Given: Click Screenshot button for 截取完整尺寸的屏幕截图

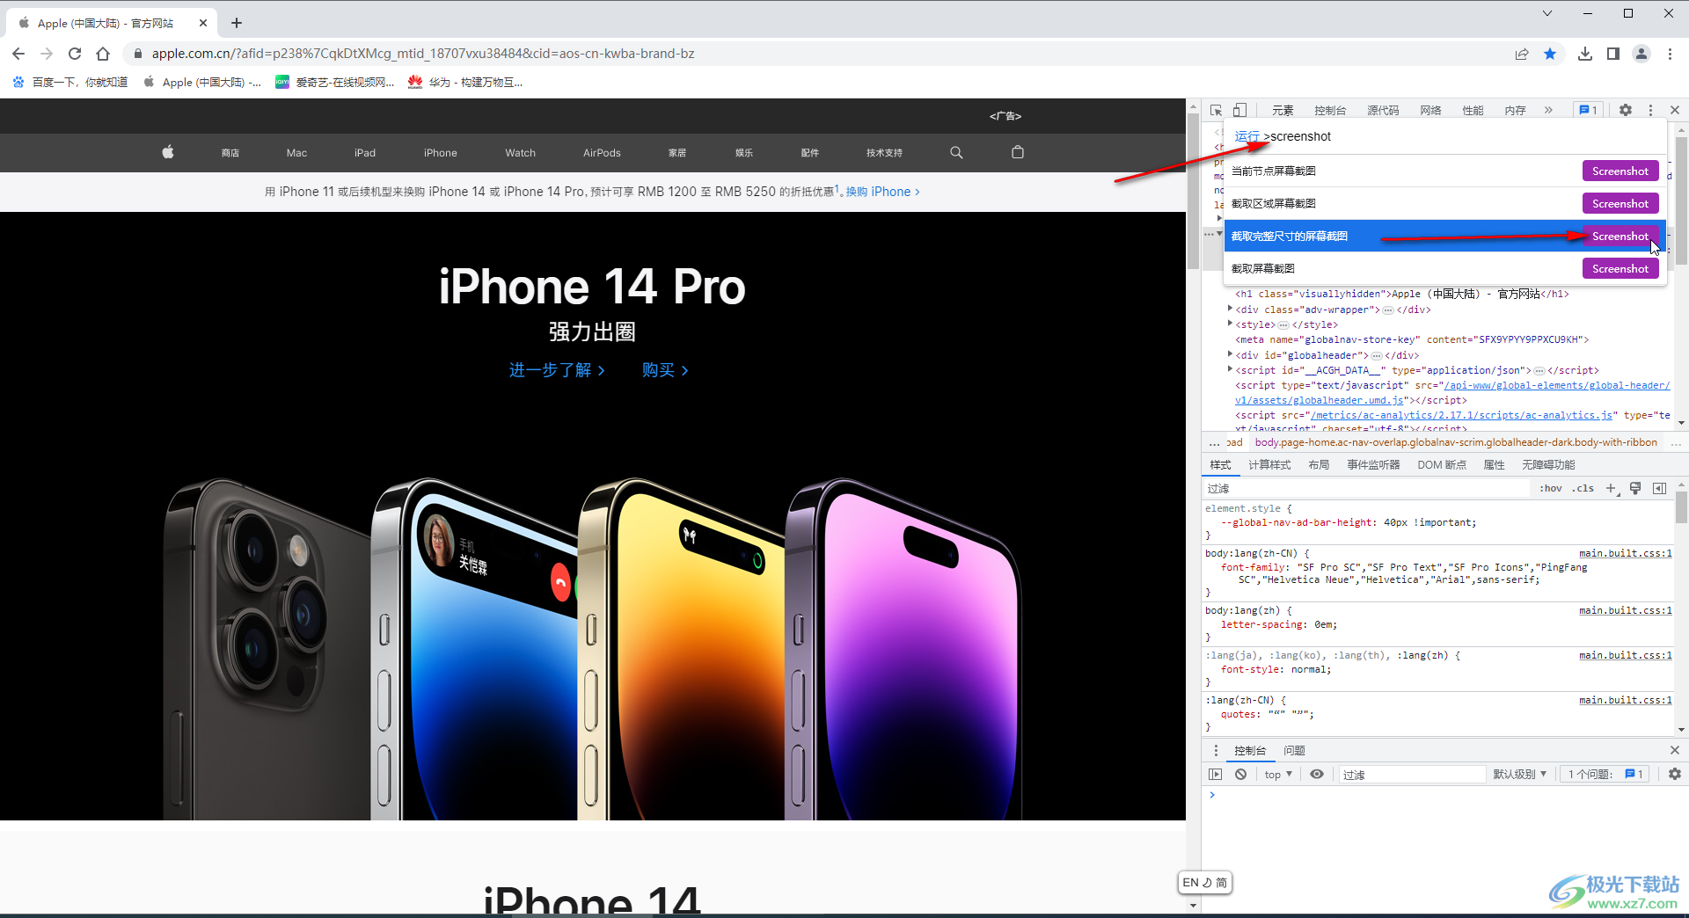Looking at the screenshot, I should (x=1620, y=236).
